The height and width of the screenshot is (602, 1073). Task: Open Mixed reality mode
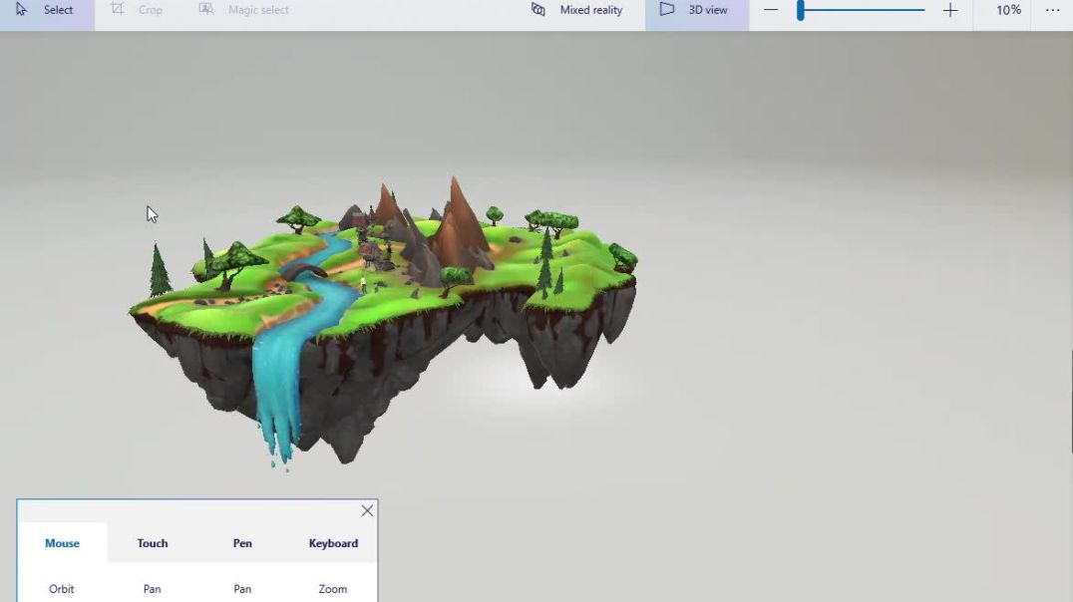[x=577, y=10]
